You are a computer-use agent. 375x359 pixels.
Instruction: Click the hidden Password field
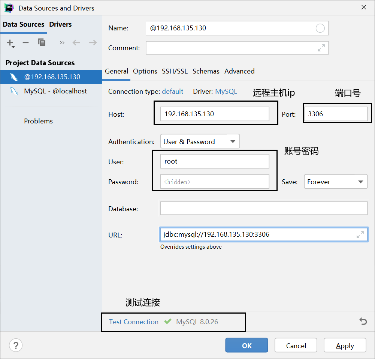pos(215,182)
